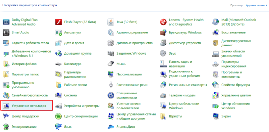Click the Автозапуск icon
Screen dimensions: 269x132
(59, 32)
